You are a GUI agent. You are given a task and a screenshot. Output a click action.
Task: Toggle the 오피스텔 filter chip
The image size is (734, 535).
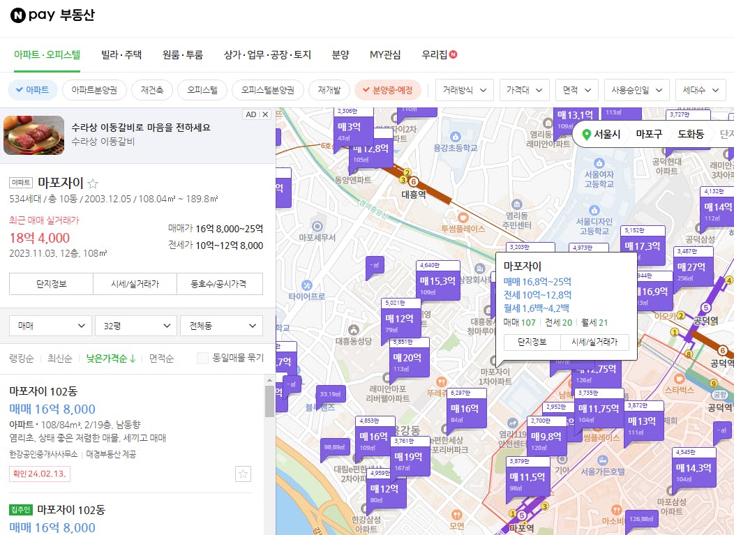[x=202, y=90]
